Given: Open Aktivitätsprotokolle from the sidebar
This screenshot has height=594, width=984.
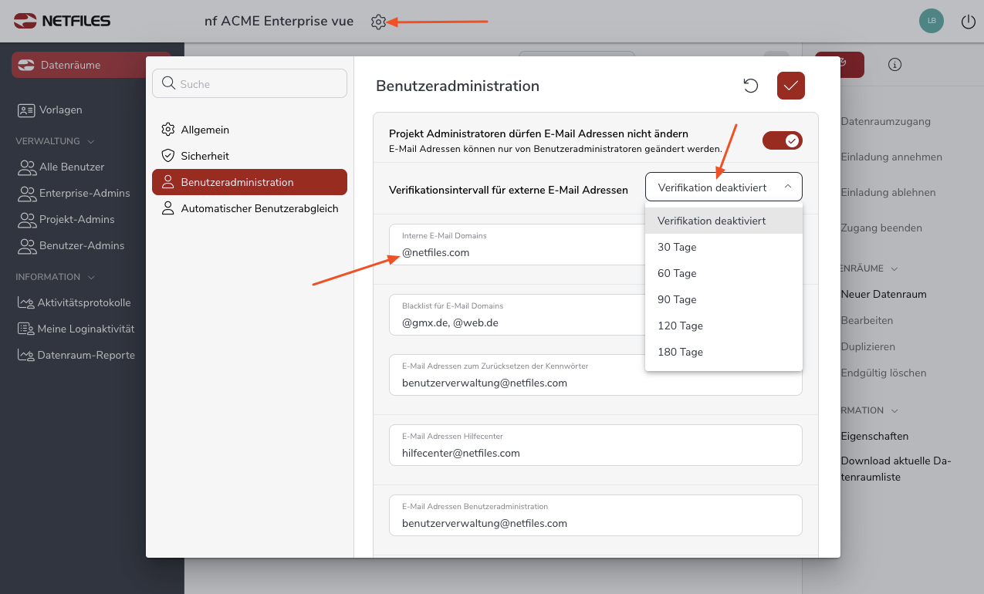Looking at the screenshot, I should 84,302.
